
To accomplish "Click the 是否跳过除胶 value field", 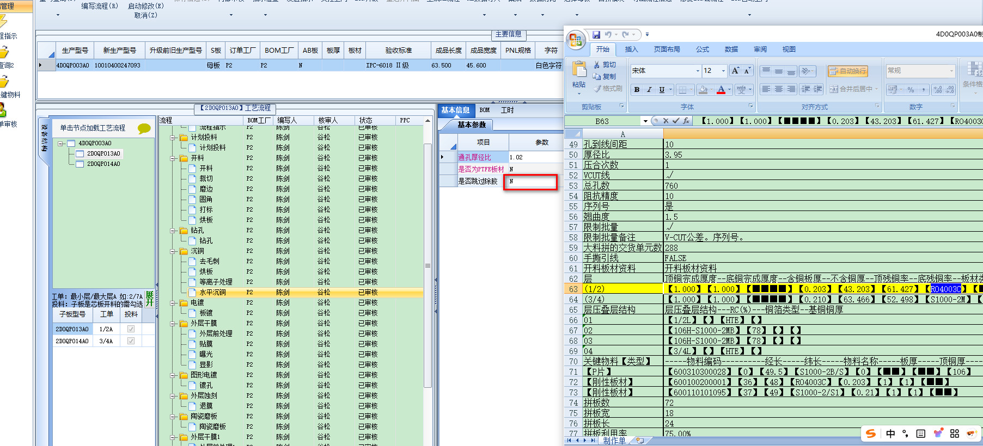I will click(x=530, y=182).
